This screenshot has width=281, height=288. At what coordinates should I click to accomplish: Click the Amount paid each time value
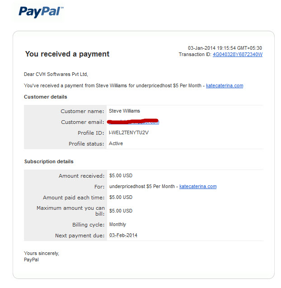(121, 197)
